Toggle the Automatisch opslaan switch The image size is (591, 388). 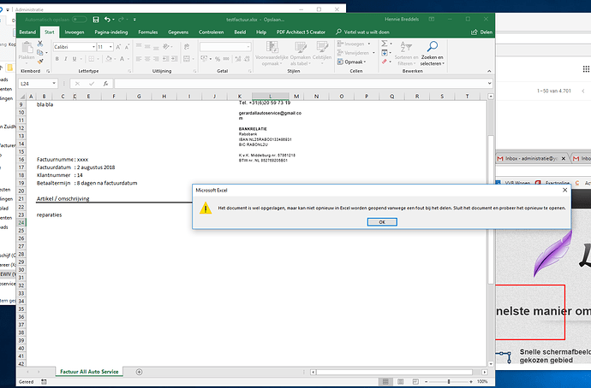point(79,19)
